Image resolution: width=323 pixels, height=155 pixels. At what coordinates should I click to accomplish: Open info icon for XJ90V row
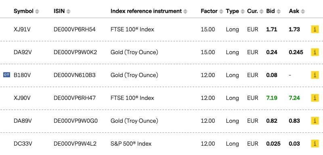(315, 98)
